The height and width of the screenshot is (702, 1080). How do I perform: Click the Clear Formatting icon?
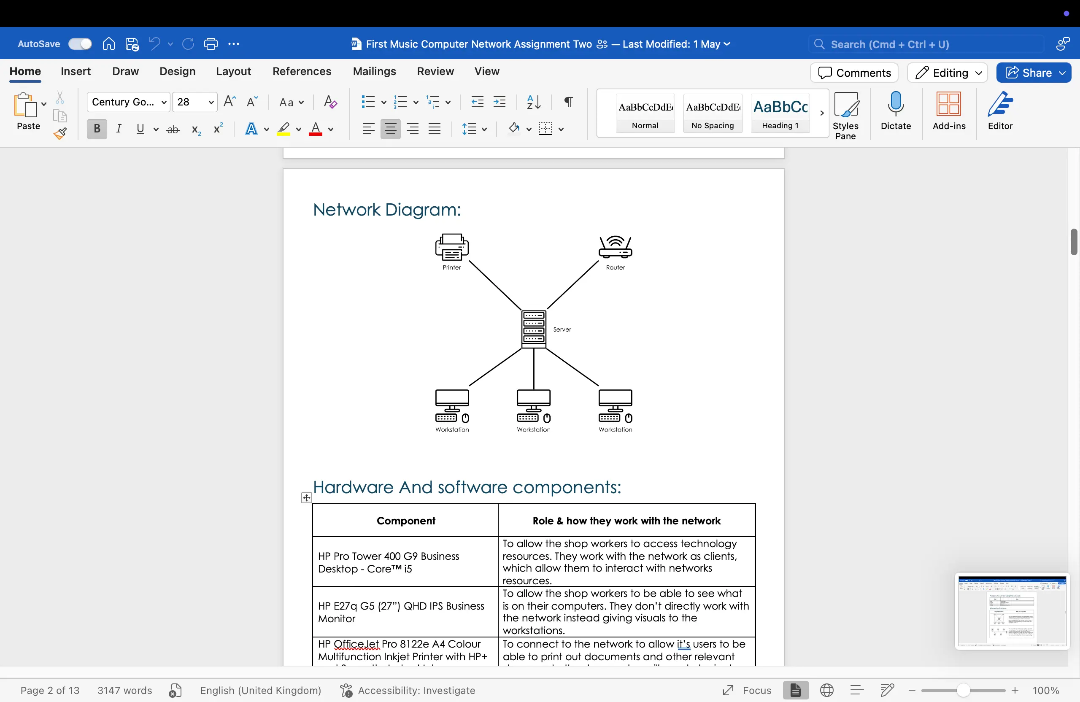click(330, 102)
